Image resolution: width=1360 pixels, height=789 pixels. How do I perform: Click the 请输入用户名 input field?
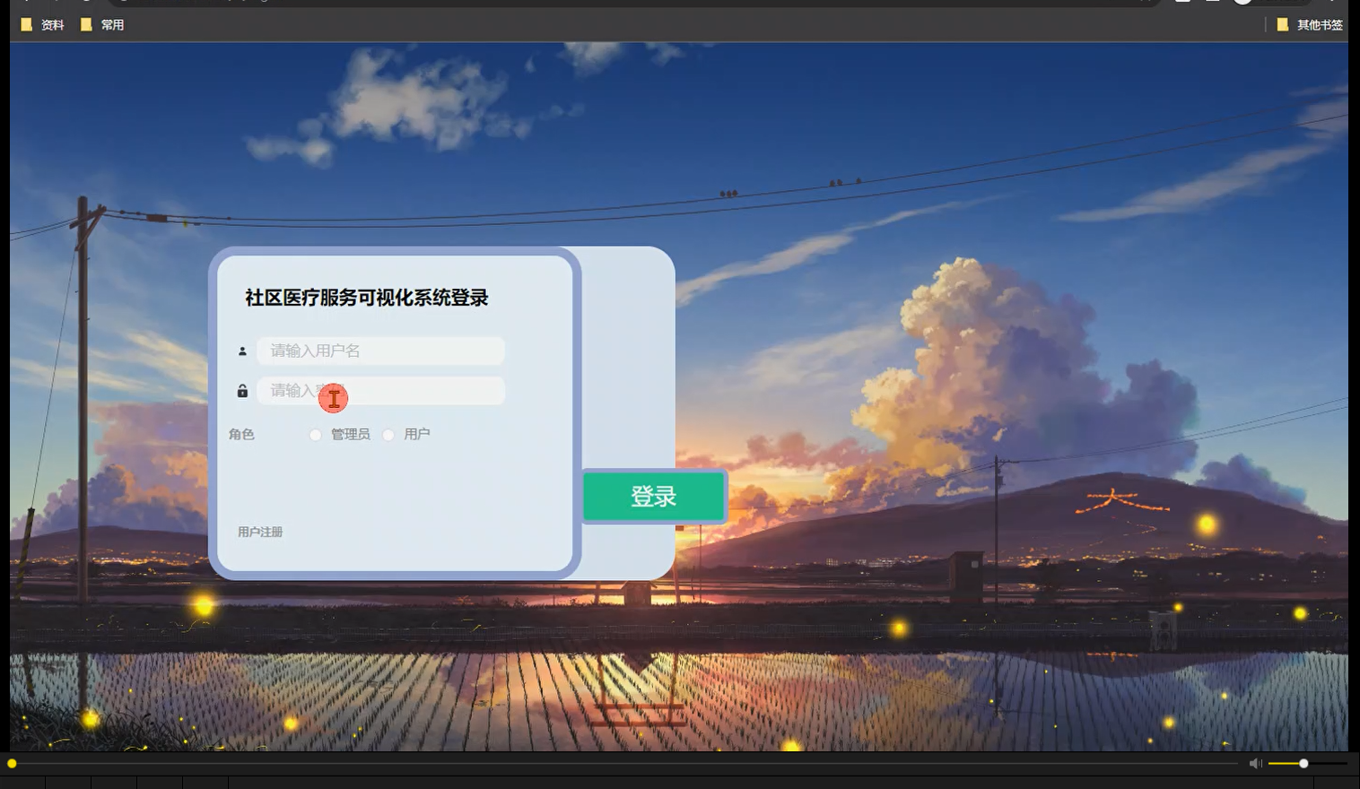pyautogui.click(x=379, y=351)
